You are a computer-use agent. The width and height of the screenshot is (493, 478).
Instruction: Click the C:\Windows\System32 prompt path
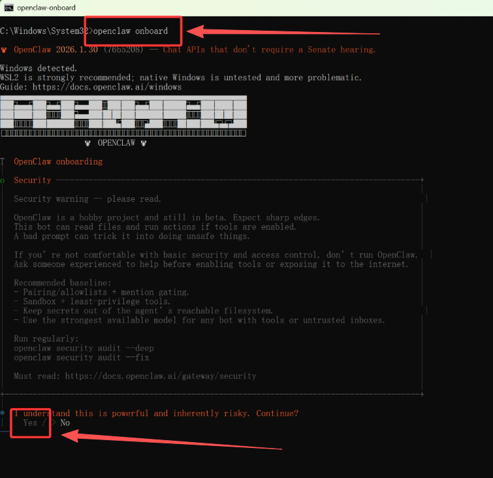44,31
